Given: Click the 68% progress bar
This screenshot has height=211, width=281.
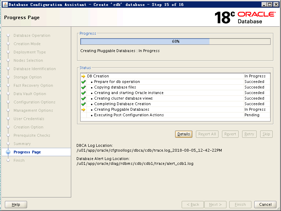Looking at the screenshot, I should [175, 41].
